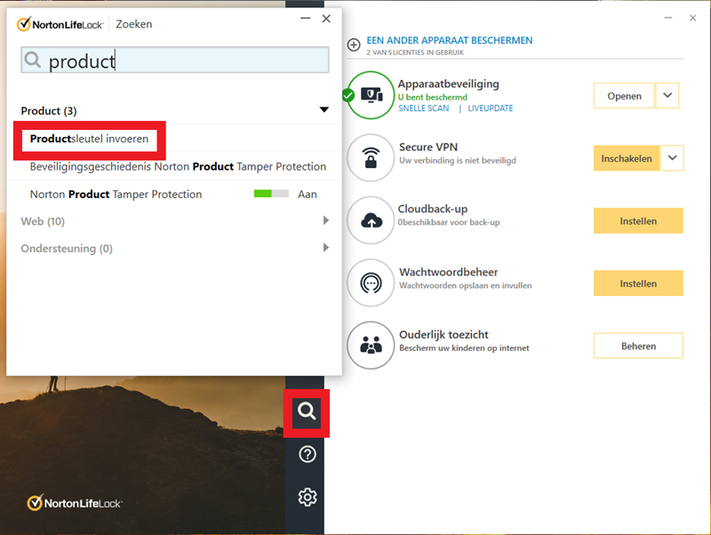Close the Zoeken search window
The height and width of the screenshot is (535, 711).
(326, 19)
